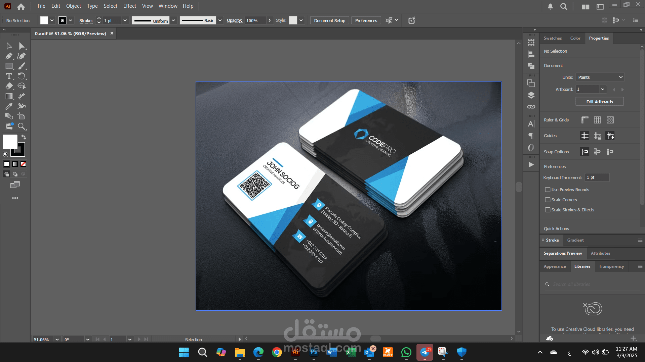Click the Fill color swatch in toolbar
The image size is (645, 362).
point(10,142)
